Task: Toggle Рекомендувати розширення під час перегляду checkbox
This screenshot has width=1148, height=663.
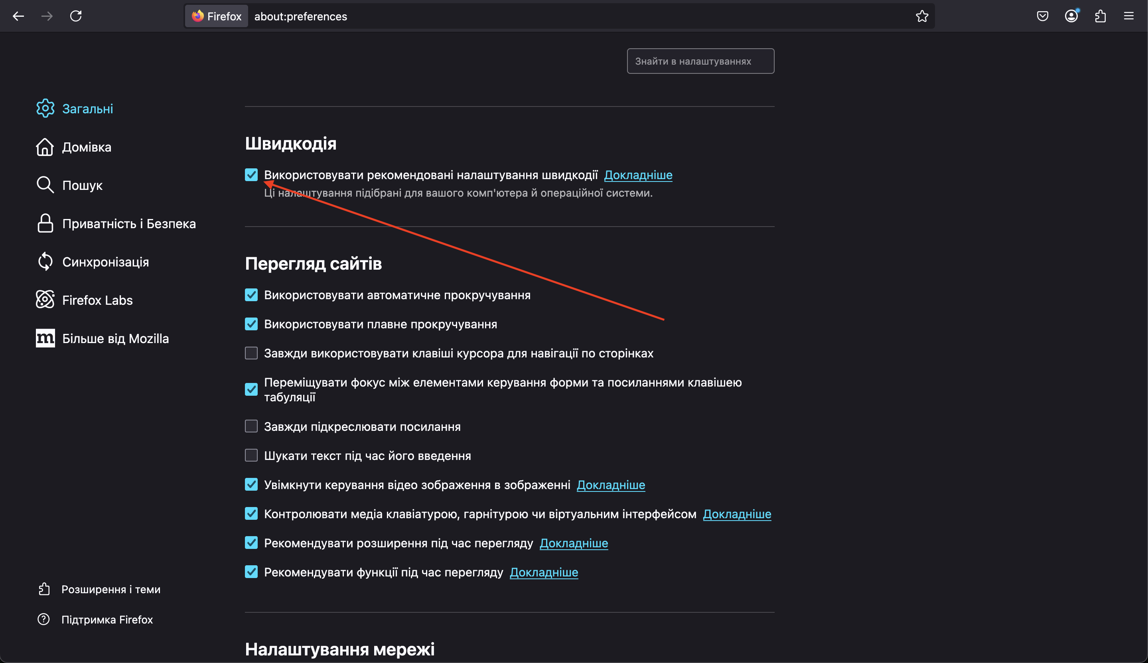Action: click(251, 543)
